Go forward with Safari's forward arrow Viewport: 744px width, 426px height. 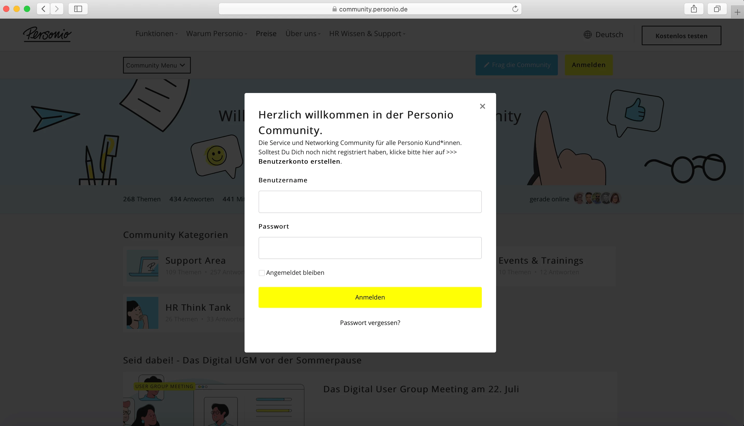(57, 9)
